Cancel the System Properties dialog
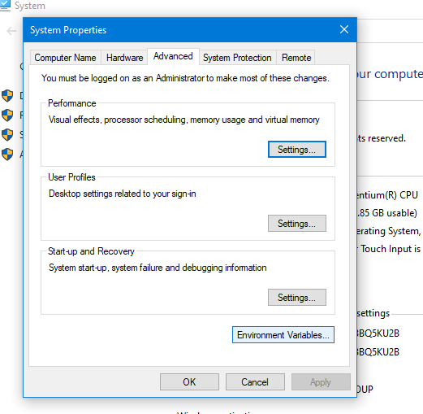The image size is (423, 414). point(255,382)
